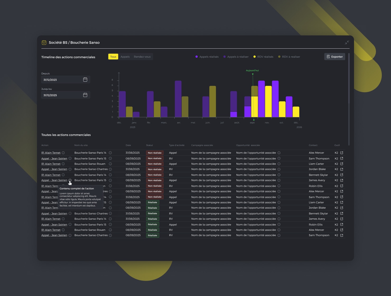Click opportunity info icon in first row
This screenshot has height=296, width=391.
pos(279,153)
